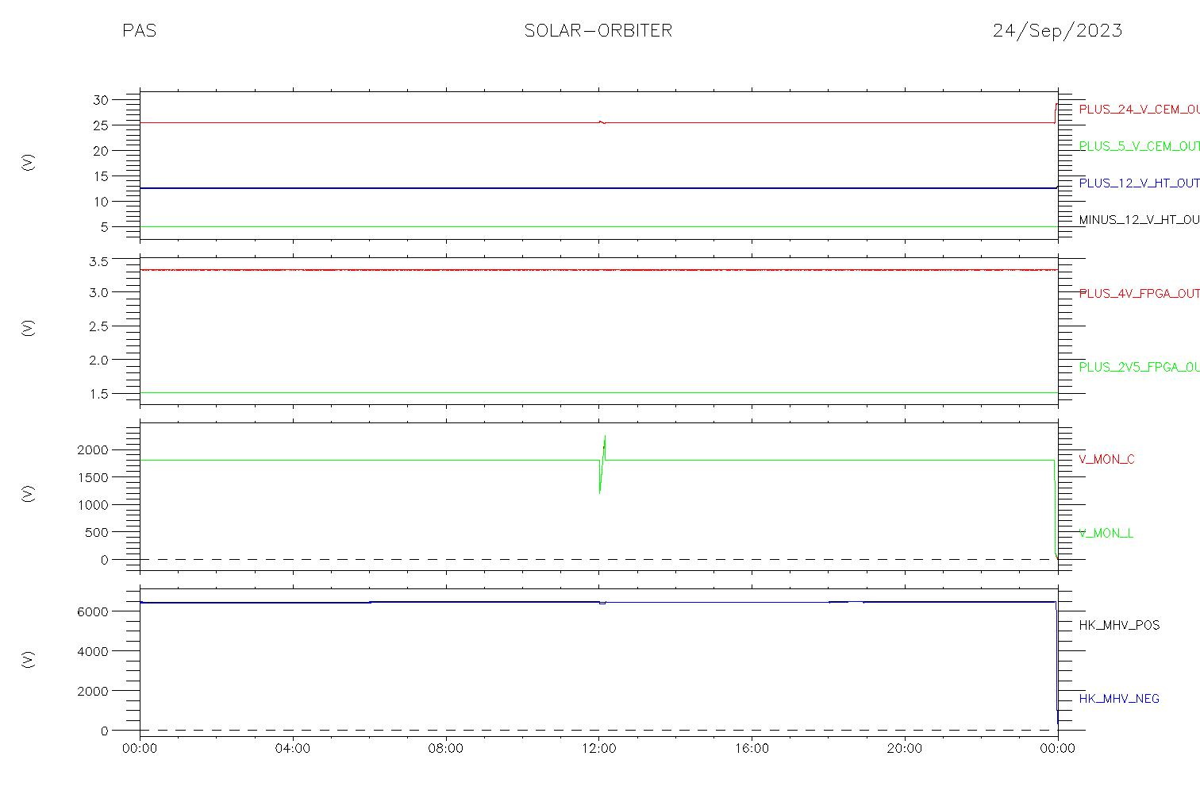Click the date label 24/Sep/2023
Image resolution: width=1200 pixels, height=810 pixels.
1057,30
